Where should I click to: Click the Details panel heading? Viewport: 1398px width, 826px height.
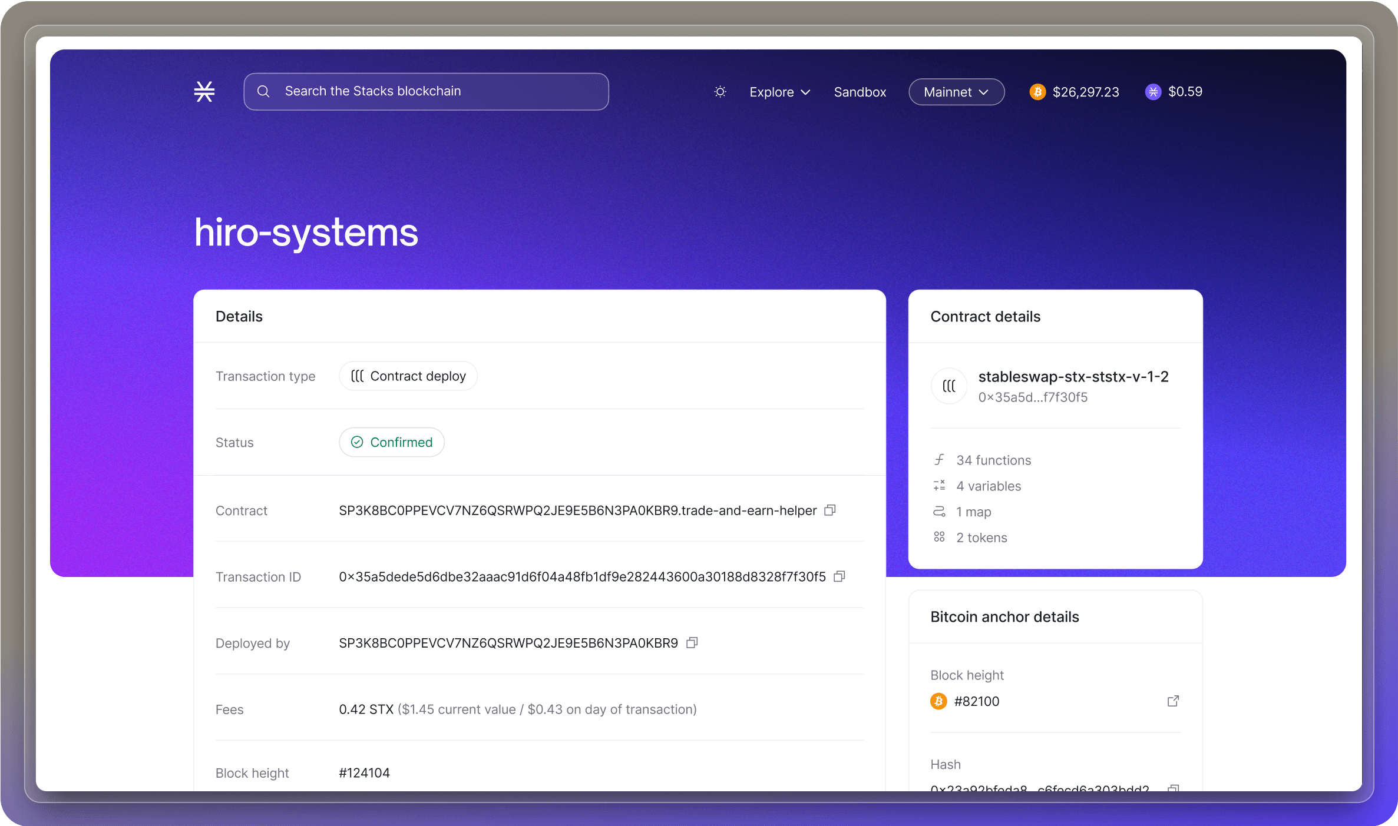239,317
